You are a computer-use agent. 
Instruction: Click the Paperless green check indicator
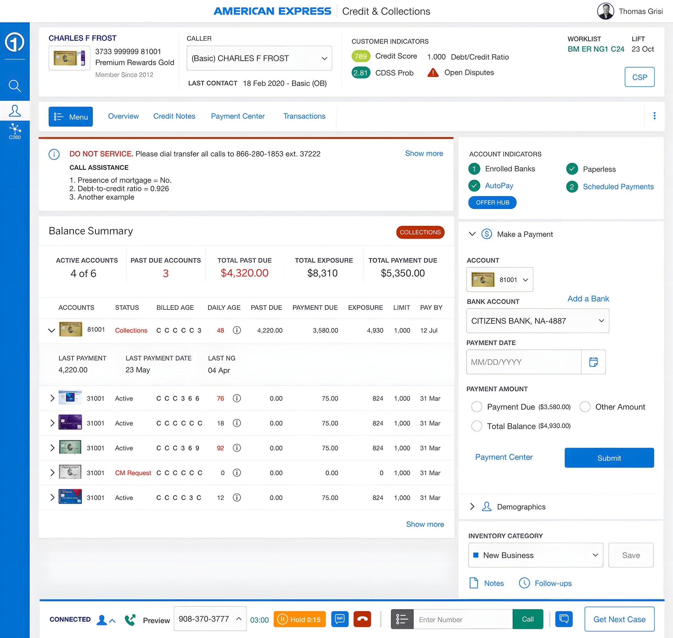pyautogui.click(x=572, y=169)
